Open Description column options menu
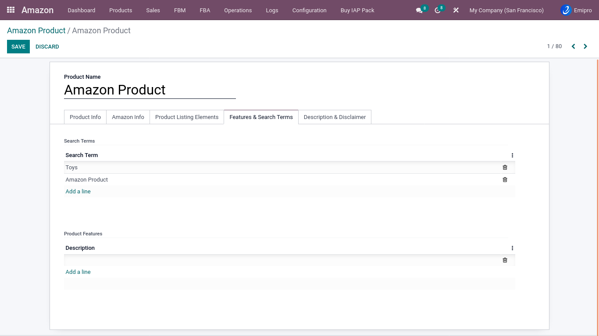Image resolution: width=599 pixels, height=336 pixels. 512,248
